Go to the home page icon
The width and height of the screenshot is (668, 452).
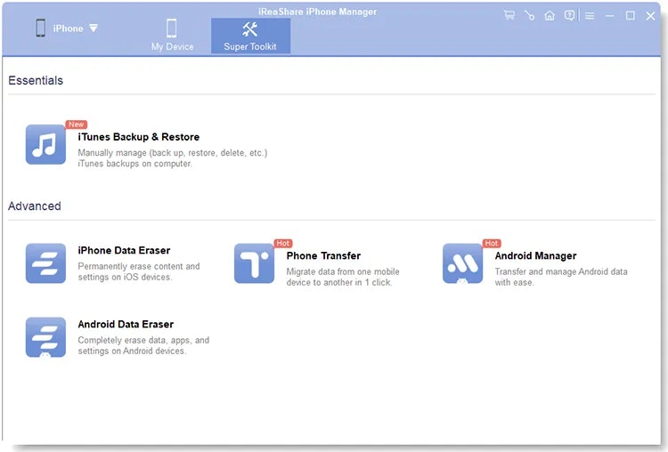550,16
